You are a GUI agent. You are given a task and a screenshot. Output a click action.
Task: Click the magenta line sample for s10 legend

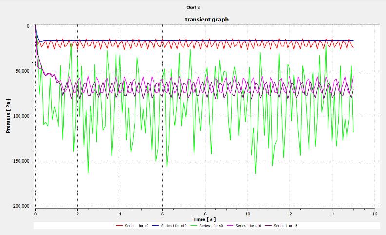click(230, 226)
